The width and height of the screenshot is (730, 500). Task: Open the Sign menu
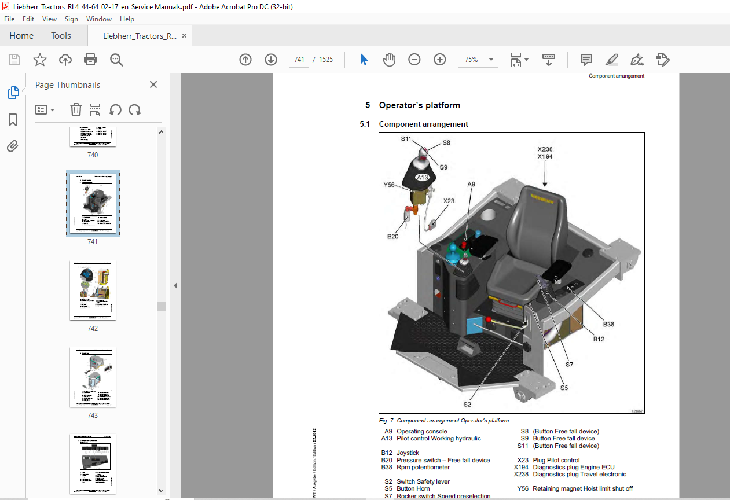pyautogui.click(x=71, y=19)
